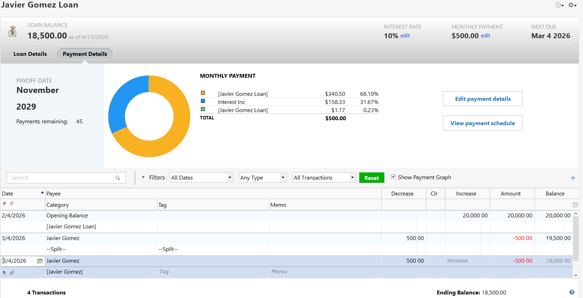This screenshot has width=583, height=298.
Task: Open the register columns icon under Balance
Action: [x=575, y=205]
